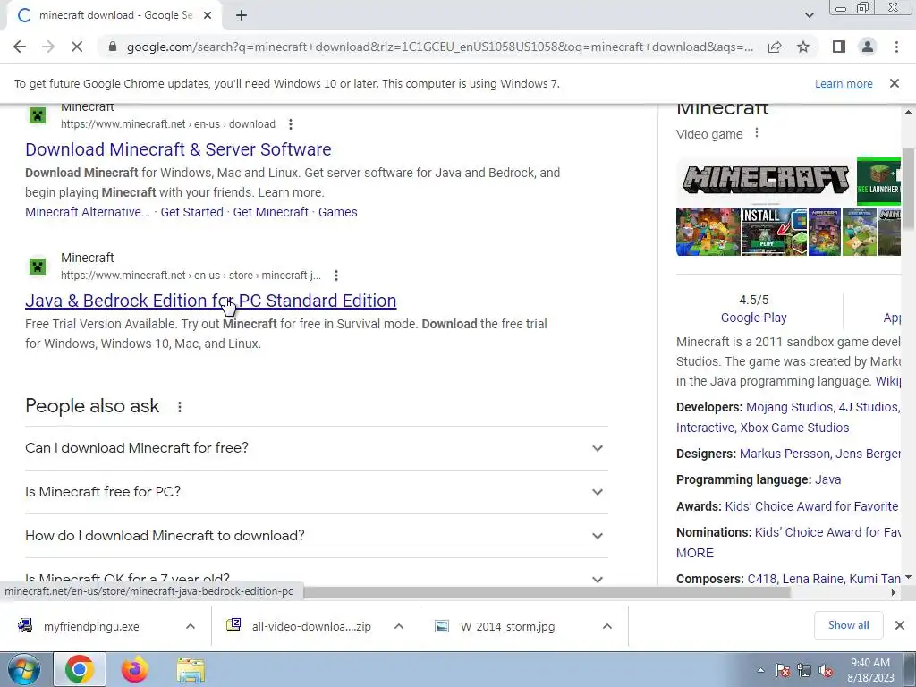Close the minecraft download tab
The height and width of the screenshot is (687, 916).
[208, 15]
